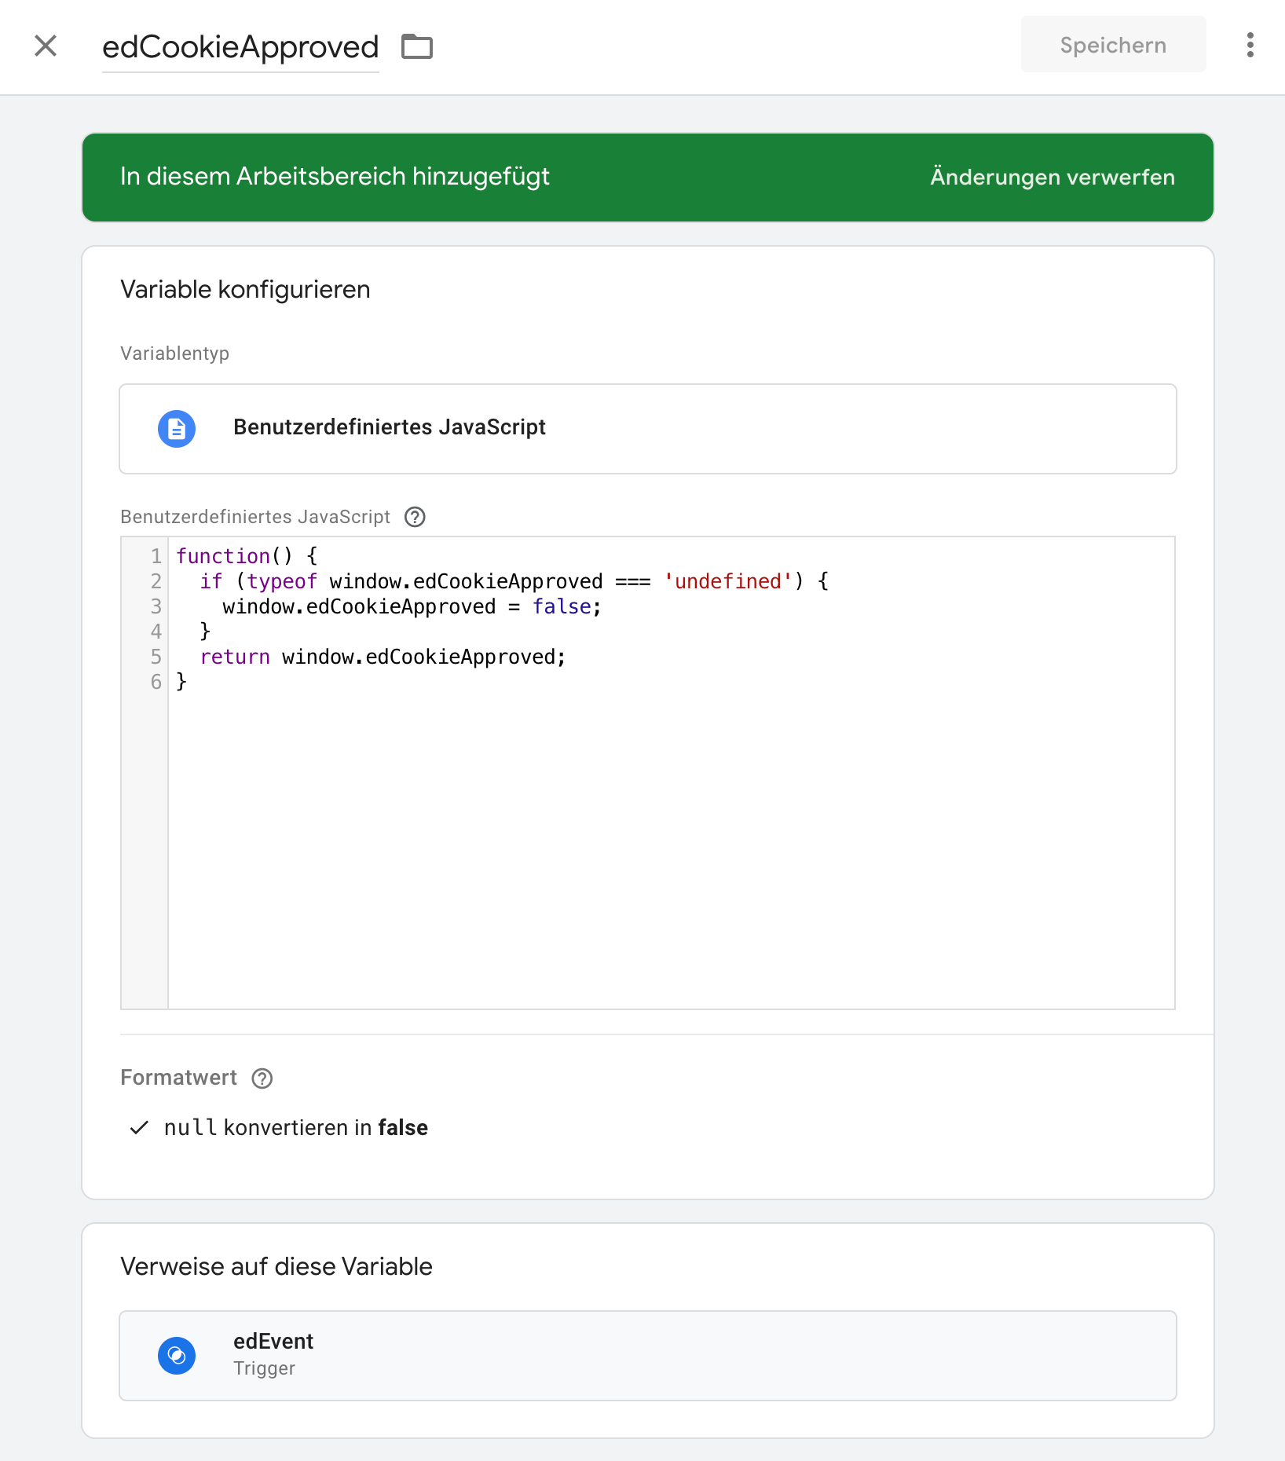Open the Variablentyp selector box
Image resolution: width=1285 pixels, height=1461 pixels.
coord(647,429)
